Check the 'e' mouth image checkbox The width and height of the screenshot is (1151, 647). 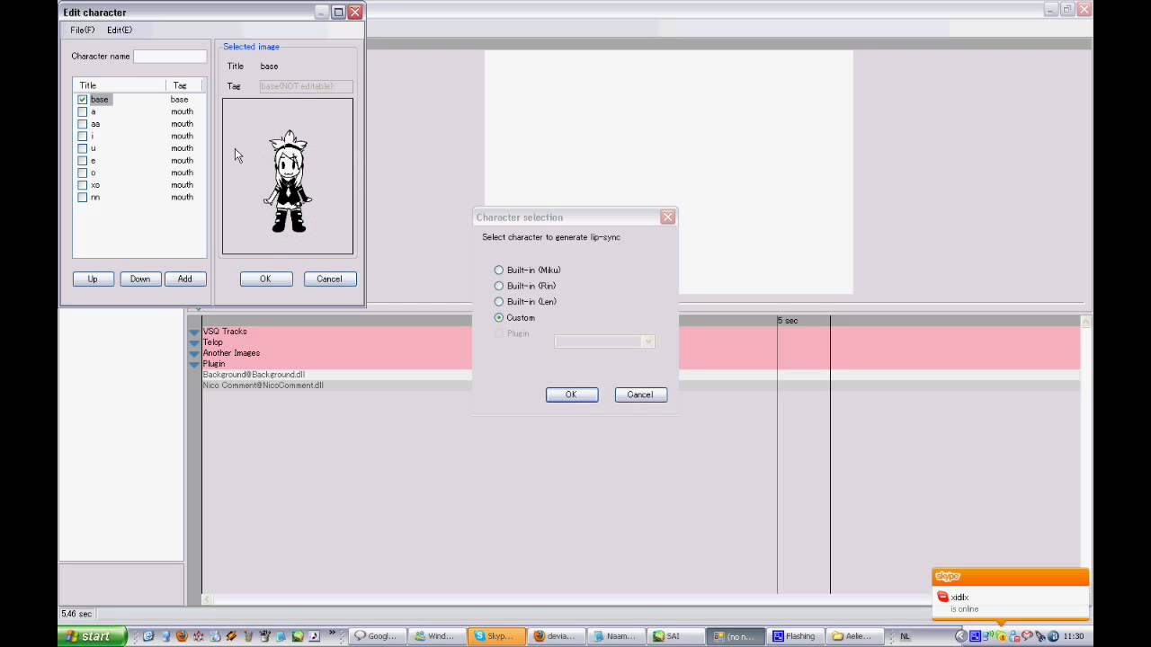(x=83, y=161)
